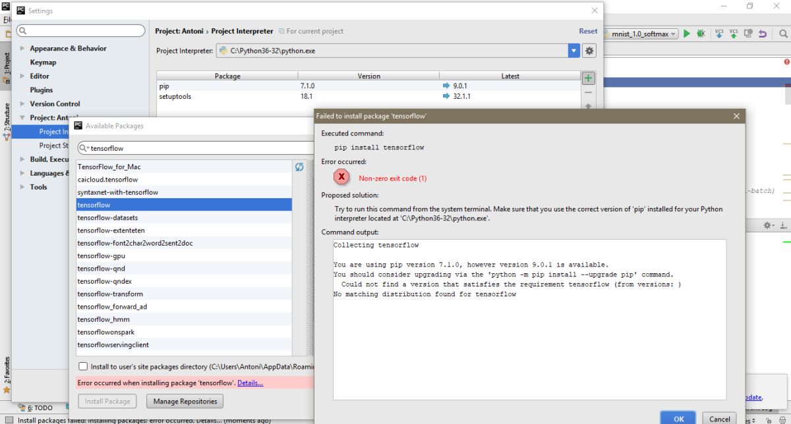Select tensorflowonspark package
The height and width of the screenshot is (424, 791).
click(x=184, y=332)
